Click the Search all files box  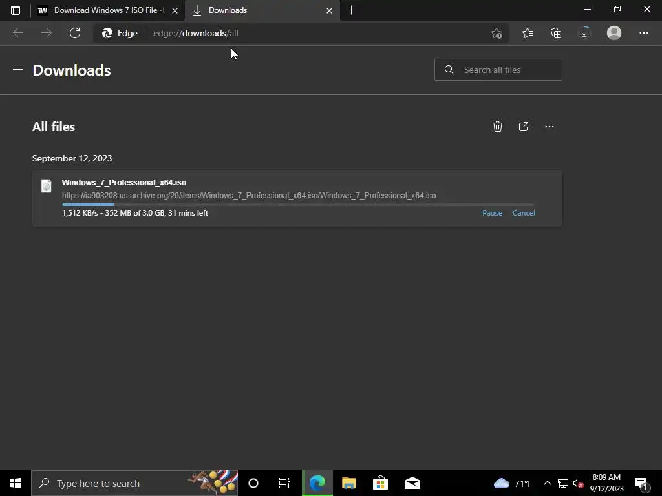click(x=498, y=70)
